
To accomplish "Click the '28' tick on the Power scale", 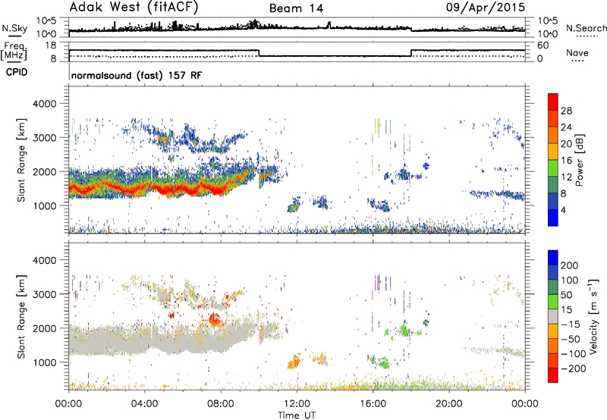I will 566,111.
